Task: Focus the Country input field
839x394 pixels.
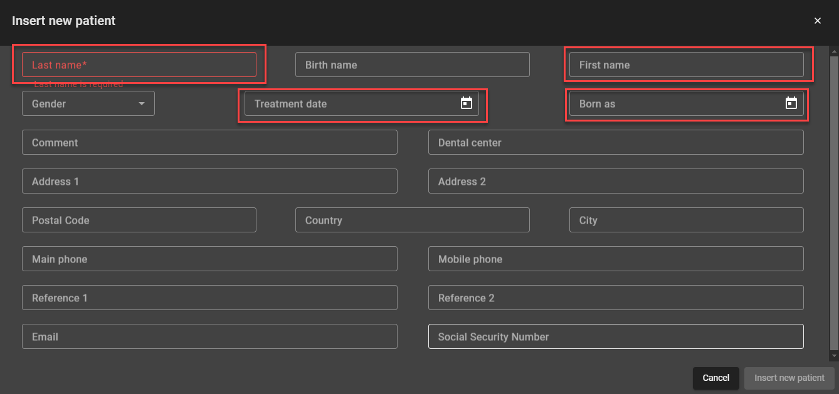Action: coord(412,220)
